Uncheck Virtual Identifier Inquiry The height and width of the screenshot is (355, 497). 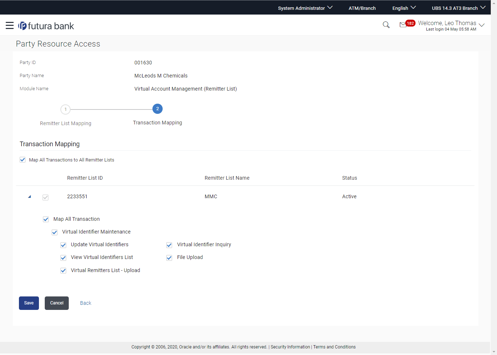pos(169,245)
